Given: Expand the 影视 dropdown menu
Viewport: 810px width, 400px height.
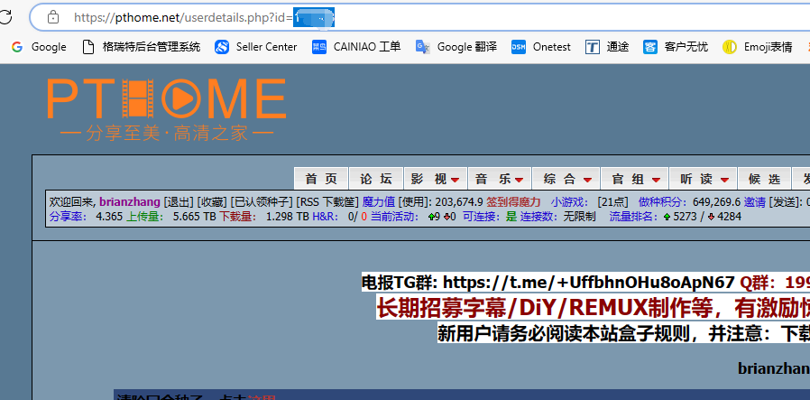Looking at the screenshot, I should coord(436,179).
